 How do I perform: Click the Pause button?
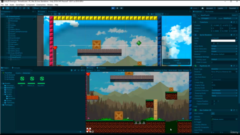[117, 8]
